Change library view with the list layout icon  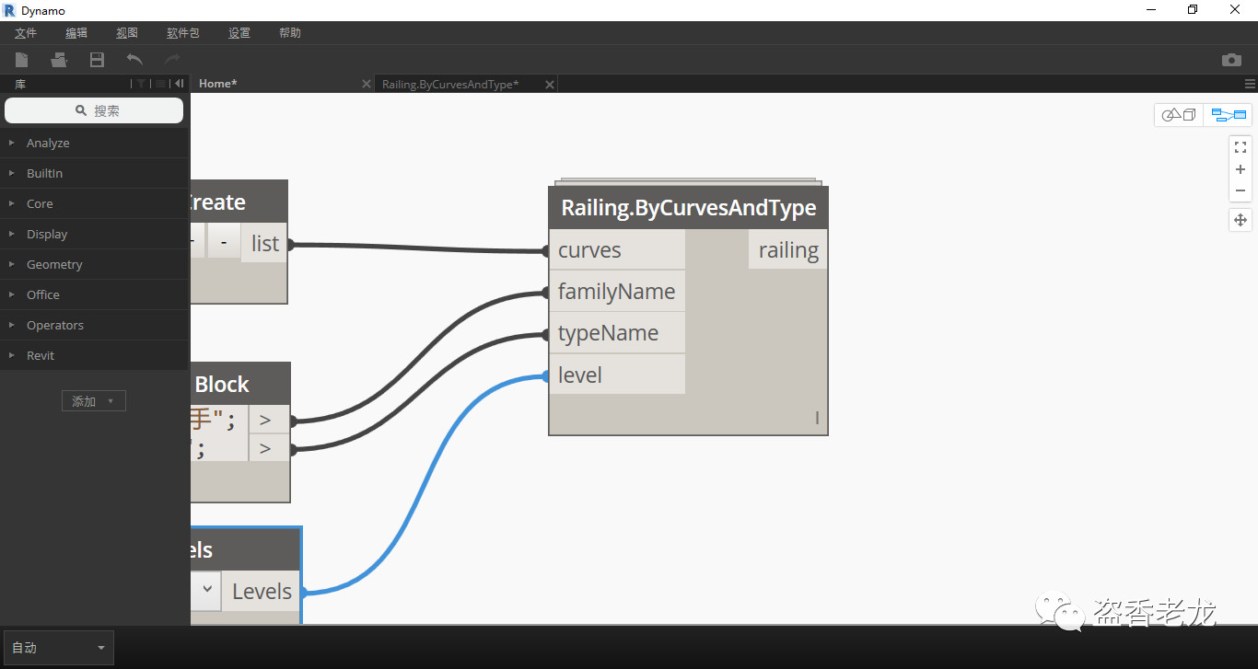pyautogui.click(x=160, y=84)
